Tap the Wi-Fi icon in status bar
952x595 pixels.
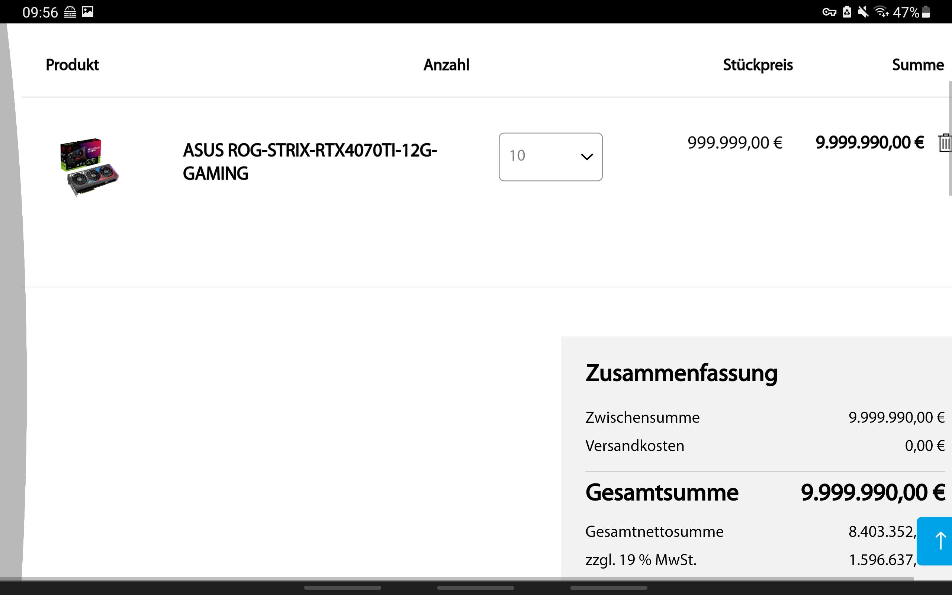(881, 12)
